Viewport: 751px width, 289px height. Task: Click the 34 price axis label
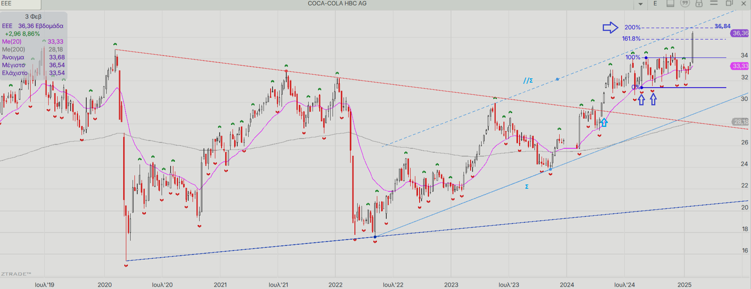(x=744, y=55)
